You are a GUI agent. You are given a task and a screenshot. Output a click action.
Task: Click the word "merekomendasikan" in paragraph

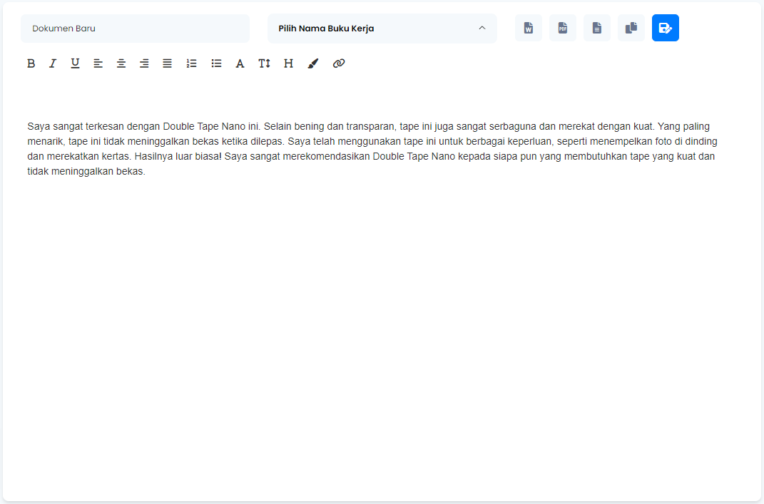click(327, 157)
